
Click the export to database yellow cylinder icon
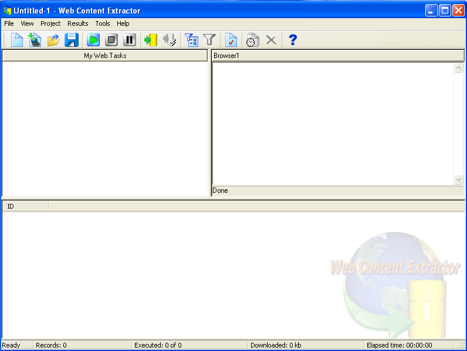coord(151,40)
